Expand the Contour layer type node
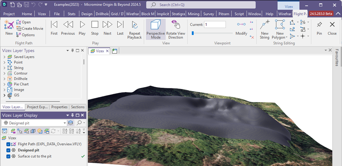This screenshot has width=342, height=166. tap(4, 73)
